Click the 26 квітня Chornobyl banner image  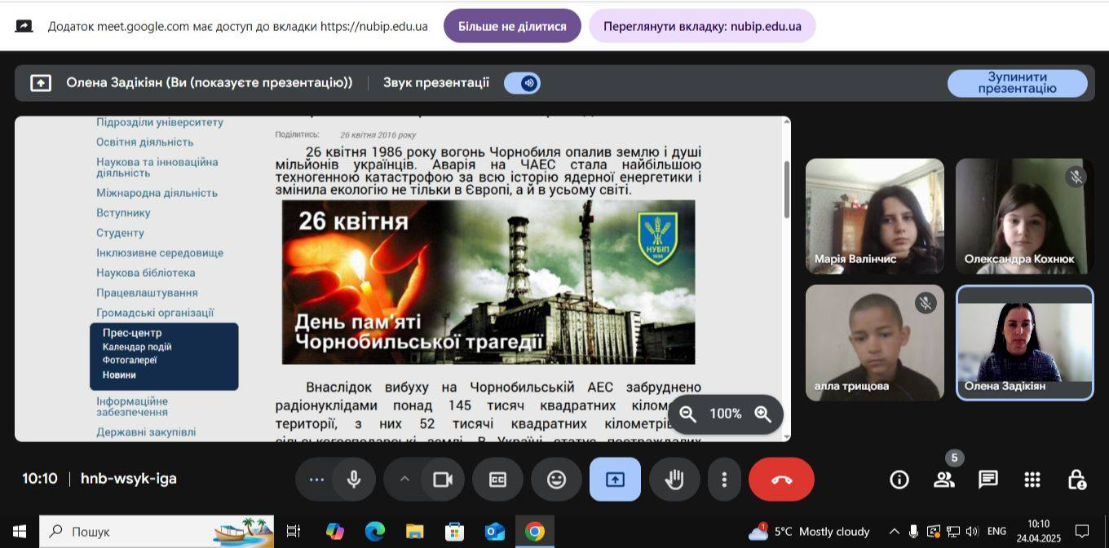tap(488, 282)
